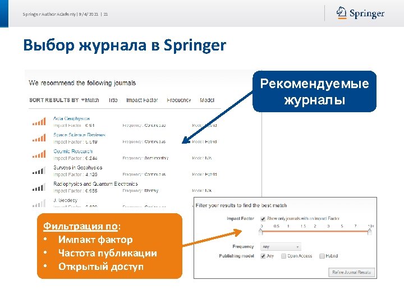Screen dimensions: 404x303
Task: Click the Impact Factor slider track near 2
Action: (x=315, y=232)
